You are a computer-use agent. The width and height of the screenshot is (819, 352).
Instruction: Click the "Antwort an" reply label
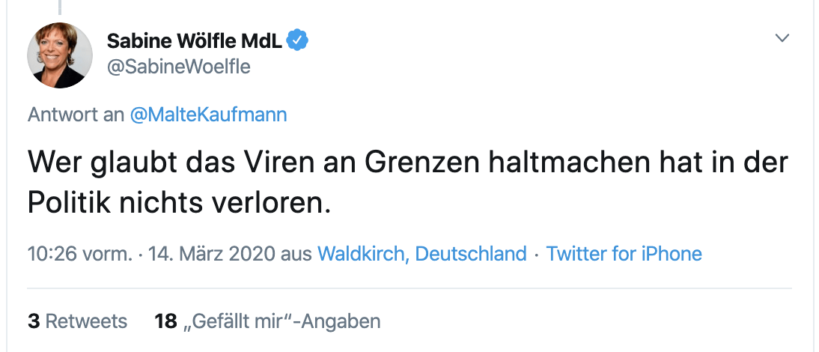[x=76, y=115]
